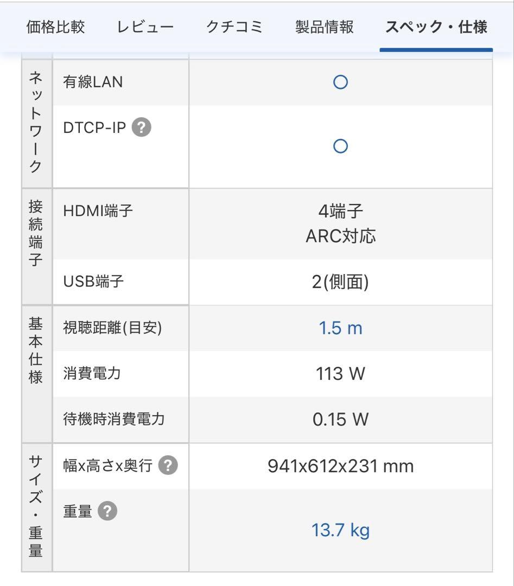
Task: Click the 941x612x231 mm dimensions value
Action: coord(340,466)
